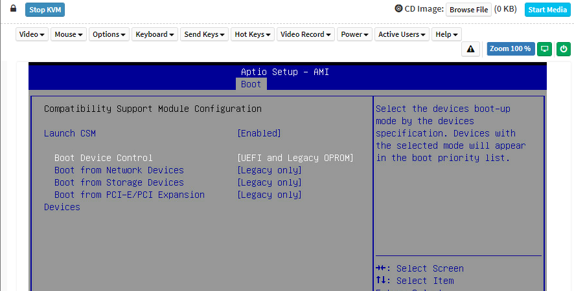Click the Compatibility Support Module Configuration heading
The height and width of the screenshot is (291, 574).
[x=153, y=109]
